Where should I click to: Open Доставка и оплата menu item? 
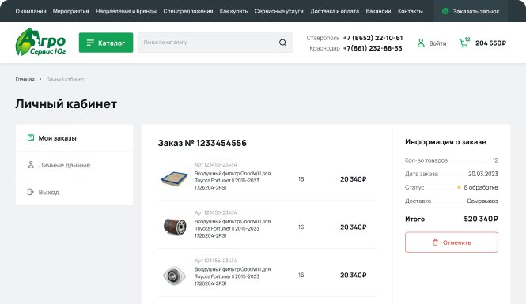(x=335, y=11)
